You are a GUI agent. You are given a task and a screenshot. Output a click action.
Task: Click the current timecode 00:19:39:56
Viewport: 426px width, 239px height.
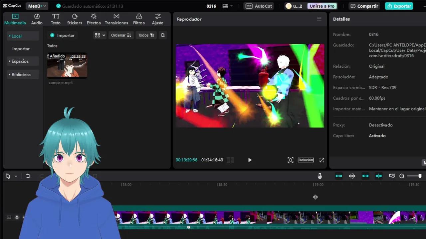tap(186, 160)
